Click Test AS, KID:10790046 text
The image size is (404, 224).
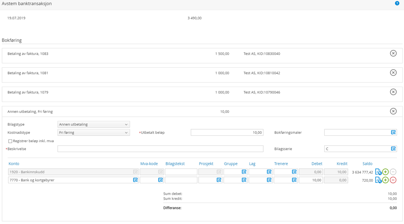pyautogui.click(x=262, y=92)
